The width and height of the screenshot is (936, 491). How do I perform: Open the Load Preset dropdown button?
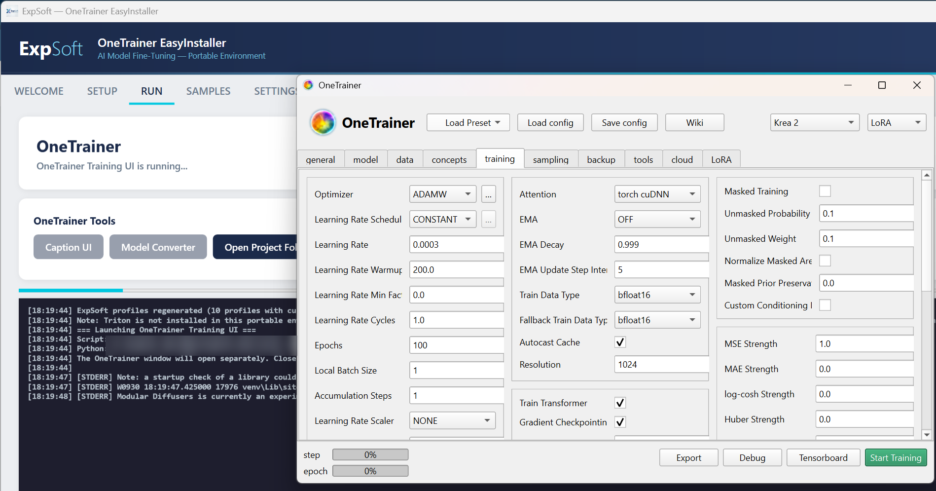[468, 122]
